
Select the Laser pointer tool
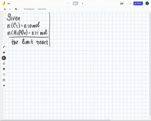[4, 85]
